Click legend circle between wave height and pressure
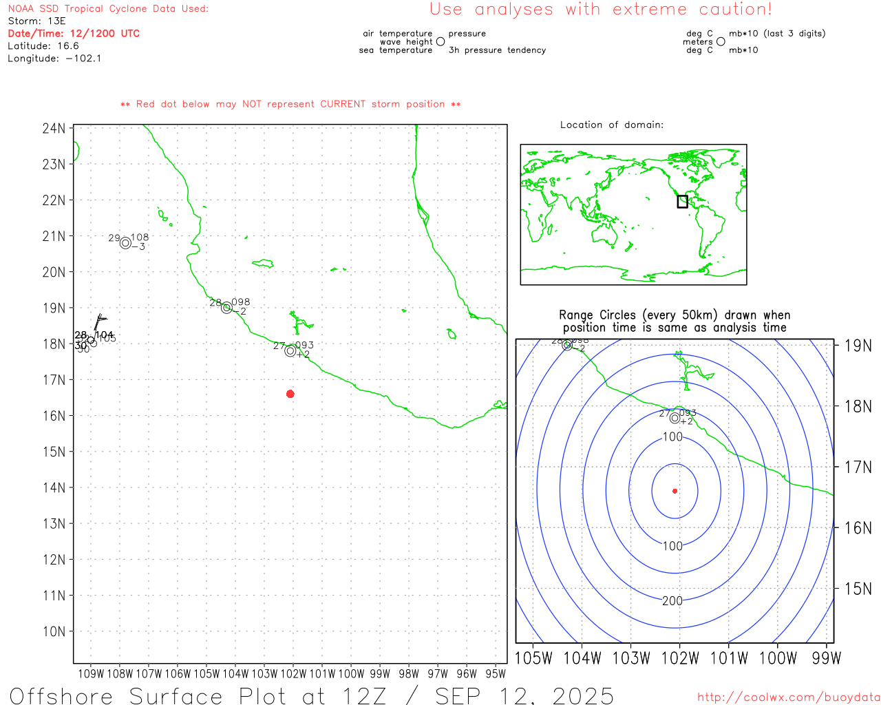Image resolution: width=881 pixels, height=705 pixels. [440, 42]
